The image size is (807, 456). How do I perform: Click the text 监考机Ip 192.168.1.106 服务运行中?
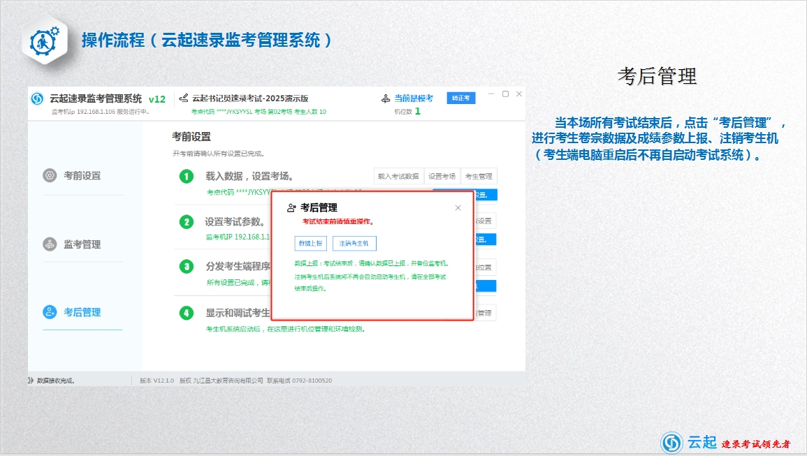tap(100, 112)
